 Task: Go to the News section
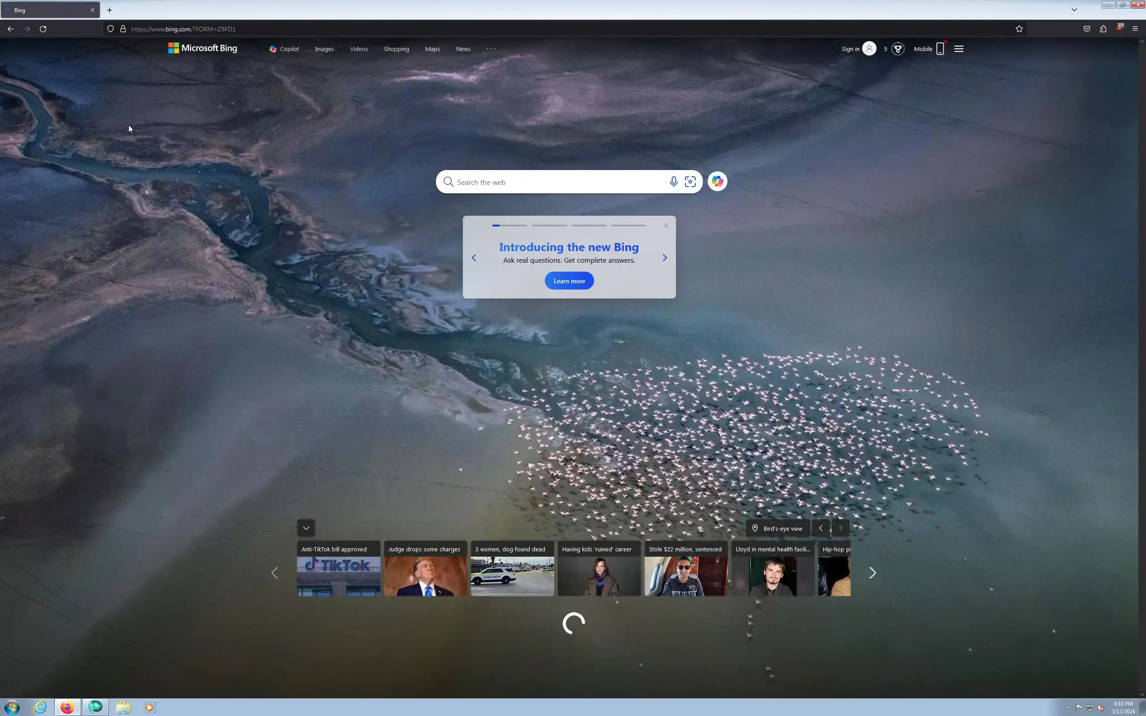463,49
